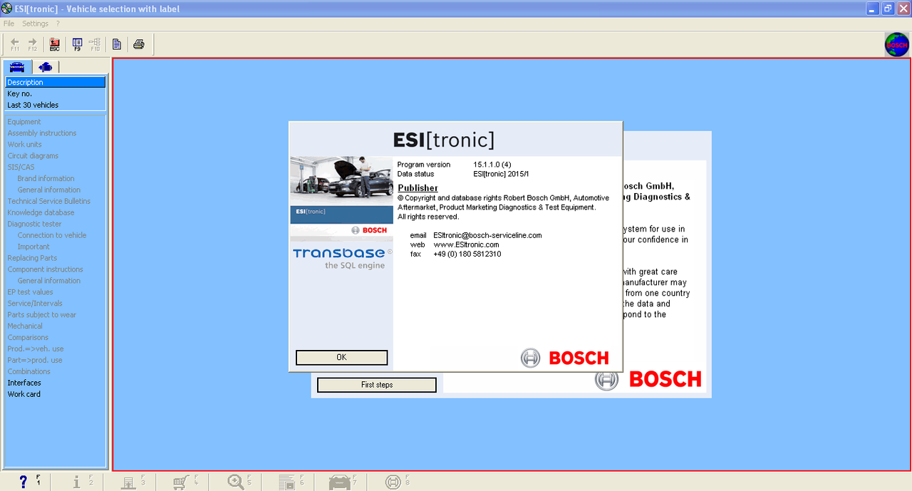
Task: Click Work units in the sidebar
Action: [25, 145]
